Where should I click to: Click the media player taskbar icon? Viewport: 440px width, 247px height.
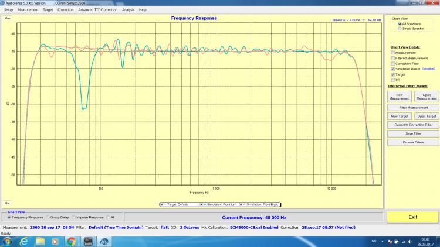pos(56,241)
